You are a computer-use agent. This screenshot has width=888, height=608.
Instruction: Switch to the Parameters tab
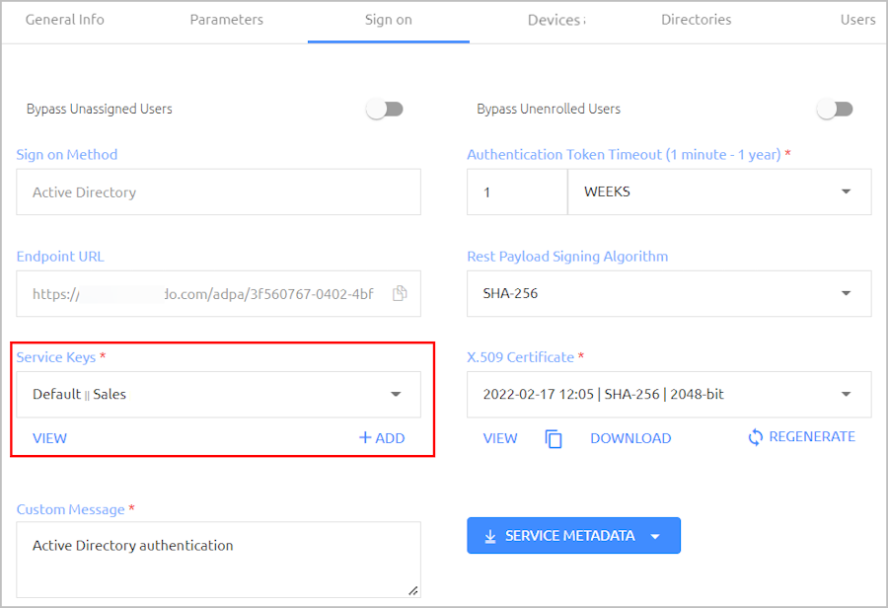(x=227, y=20)
